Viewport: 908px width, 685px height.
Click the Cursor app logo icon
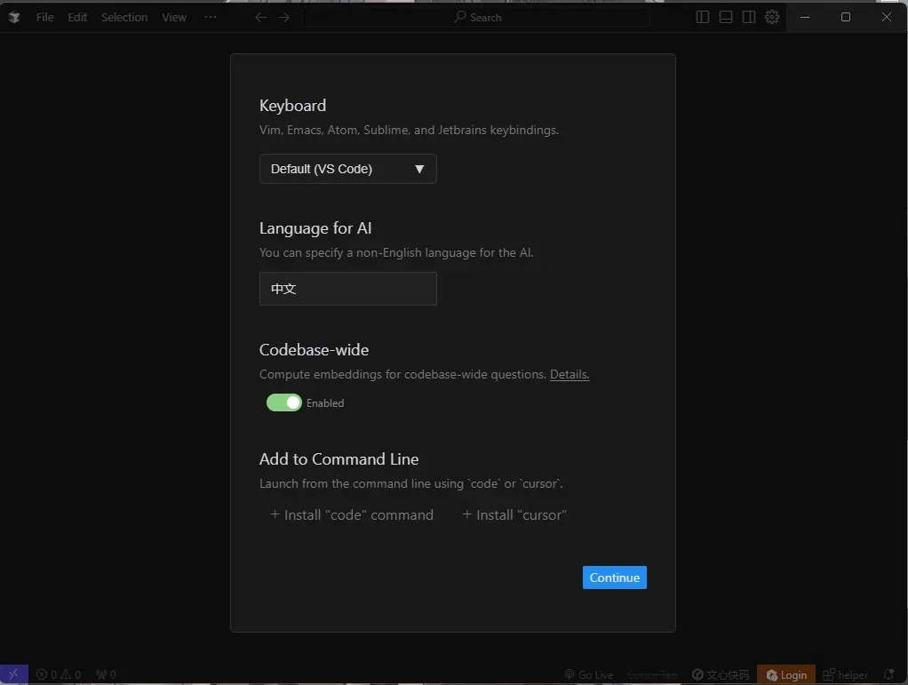pyautogui.click(x=14, y=18)
